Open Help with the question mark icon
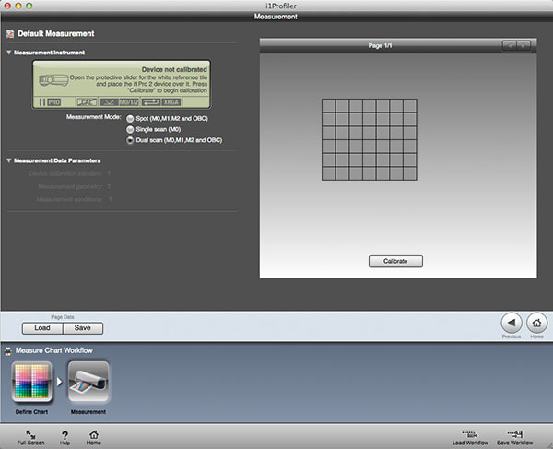Viewport: 553px width, 449px height. tap(65, 437)
